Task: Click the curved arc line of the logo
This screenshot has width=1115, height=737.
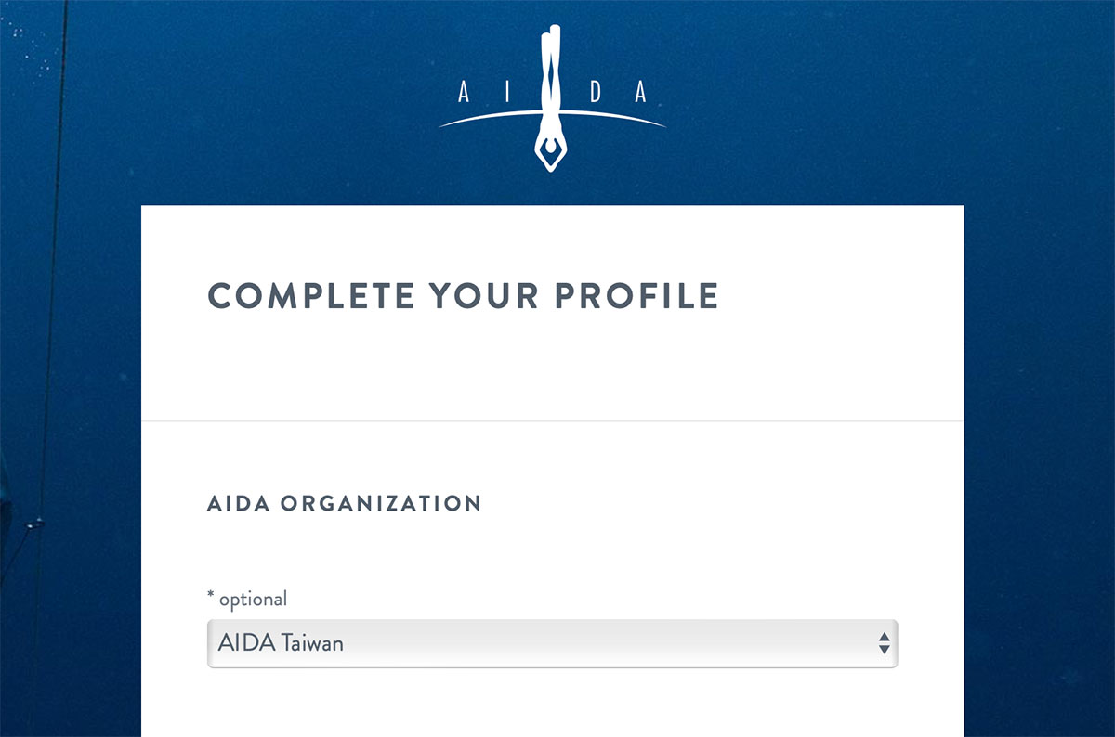Action: [x=552, y=115]
